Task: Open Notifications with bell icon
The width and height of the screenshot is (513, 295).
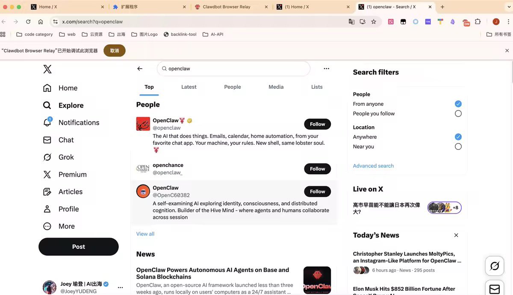Action: pos(71,123)
